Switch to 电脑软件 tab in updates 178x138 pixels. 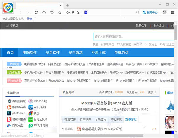(x=70, y=119)
